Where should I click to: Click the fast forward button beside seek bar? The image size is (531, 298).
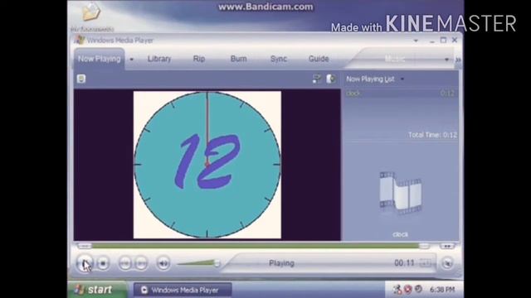coord(447,246)
